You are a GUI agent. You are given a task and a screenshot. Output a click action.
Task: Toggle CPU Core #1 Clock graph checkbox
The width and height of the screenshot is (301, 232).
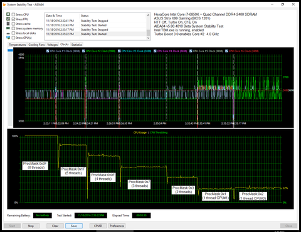point(48,51)
